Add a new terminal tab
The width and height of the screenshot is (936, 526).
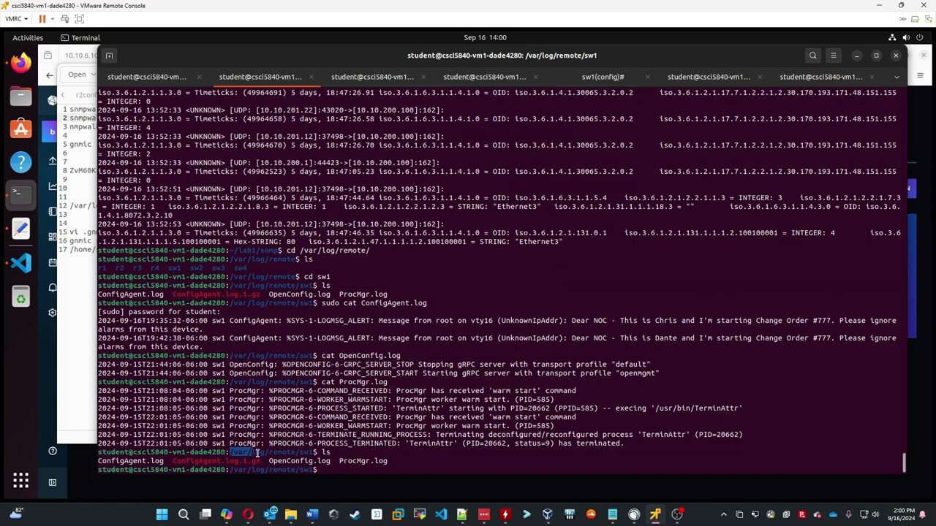coord(109,56)
